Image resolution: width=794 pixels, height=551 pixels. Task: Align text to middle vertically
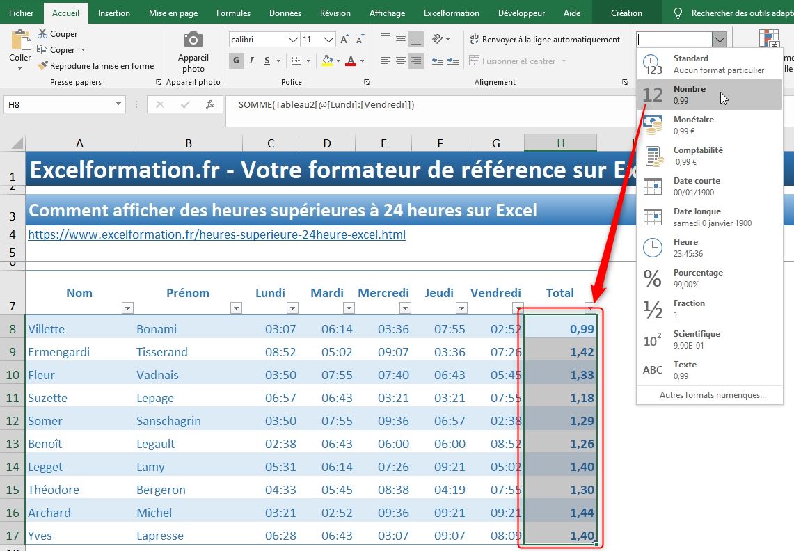pyautogui.click(x=401, y=38)
